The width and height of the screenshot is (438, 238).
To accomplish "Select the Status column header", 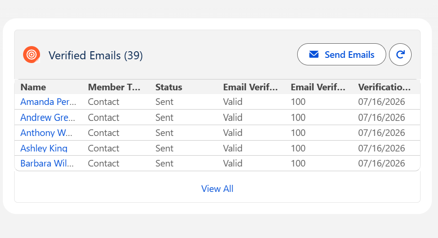I will 169,87.
